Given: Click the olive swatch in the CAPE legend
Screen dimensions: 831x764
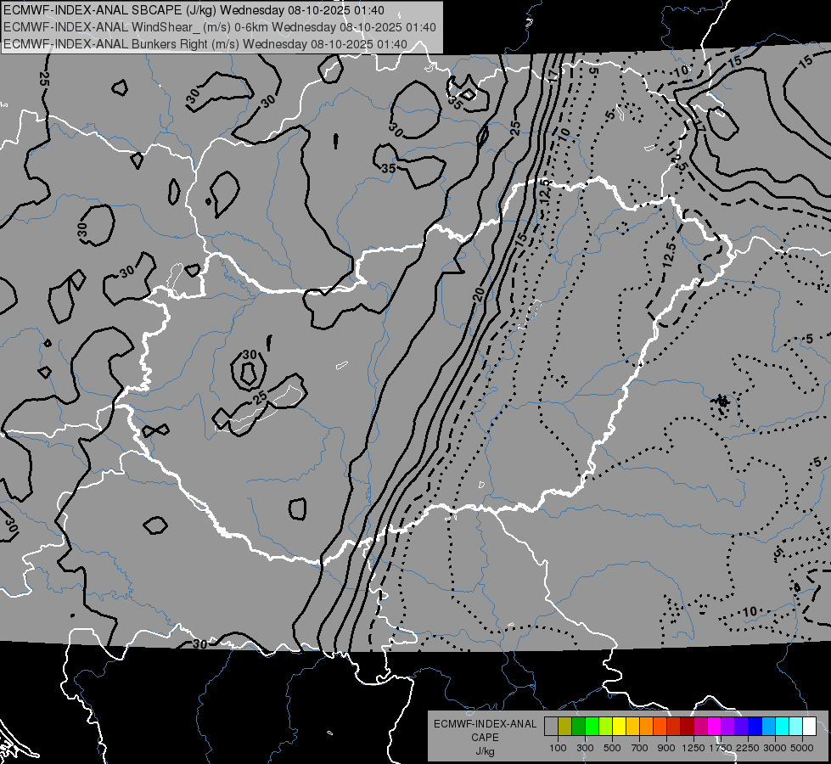Looking at the screenshot, I should [x=565, y=727].
